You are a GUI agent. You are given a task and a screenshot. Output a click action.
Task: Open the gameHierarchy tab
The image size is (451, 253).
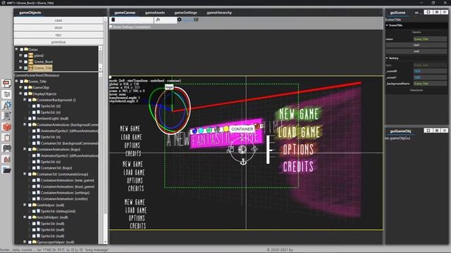(219, 13)
